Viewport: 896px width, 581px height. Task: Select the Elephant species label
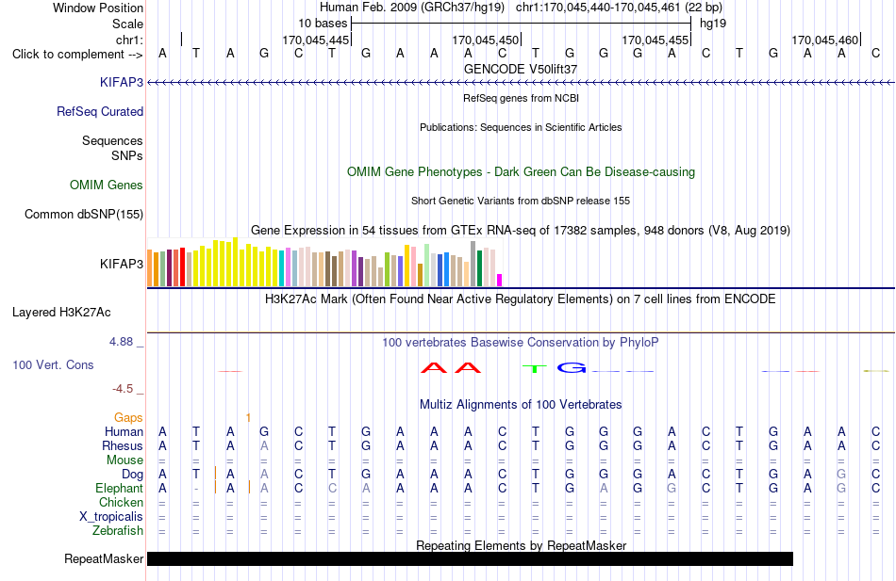click(119, 489)
